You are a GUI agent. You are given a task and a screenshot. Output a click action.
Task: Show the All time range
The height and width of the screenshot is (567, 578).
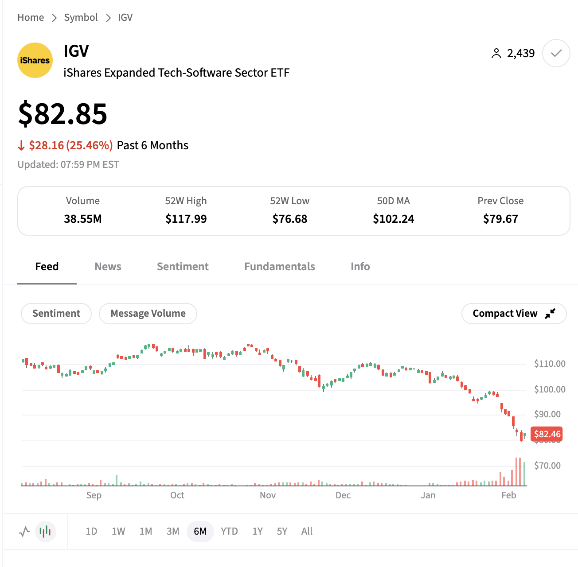click(307, 531)
